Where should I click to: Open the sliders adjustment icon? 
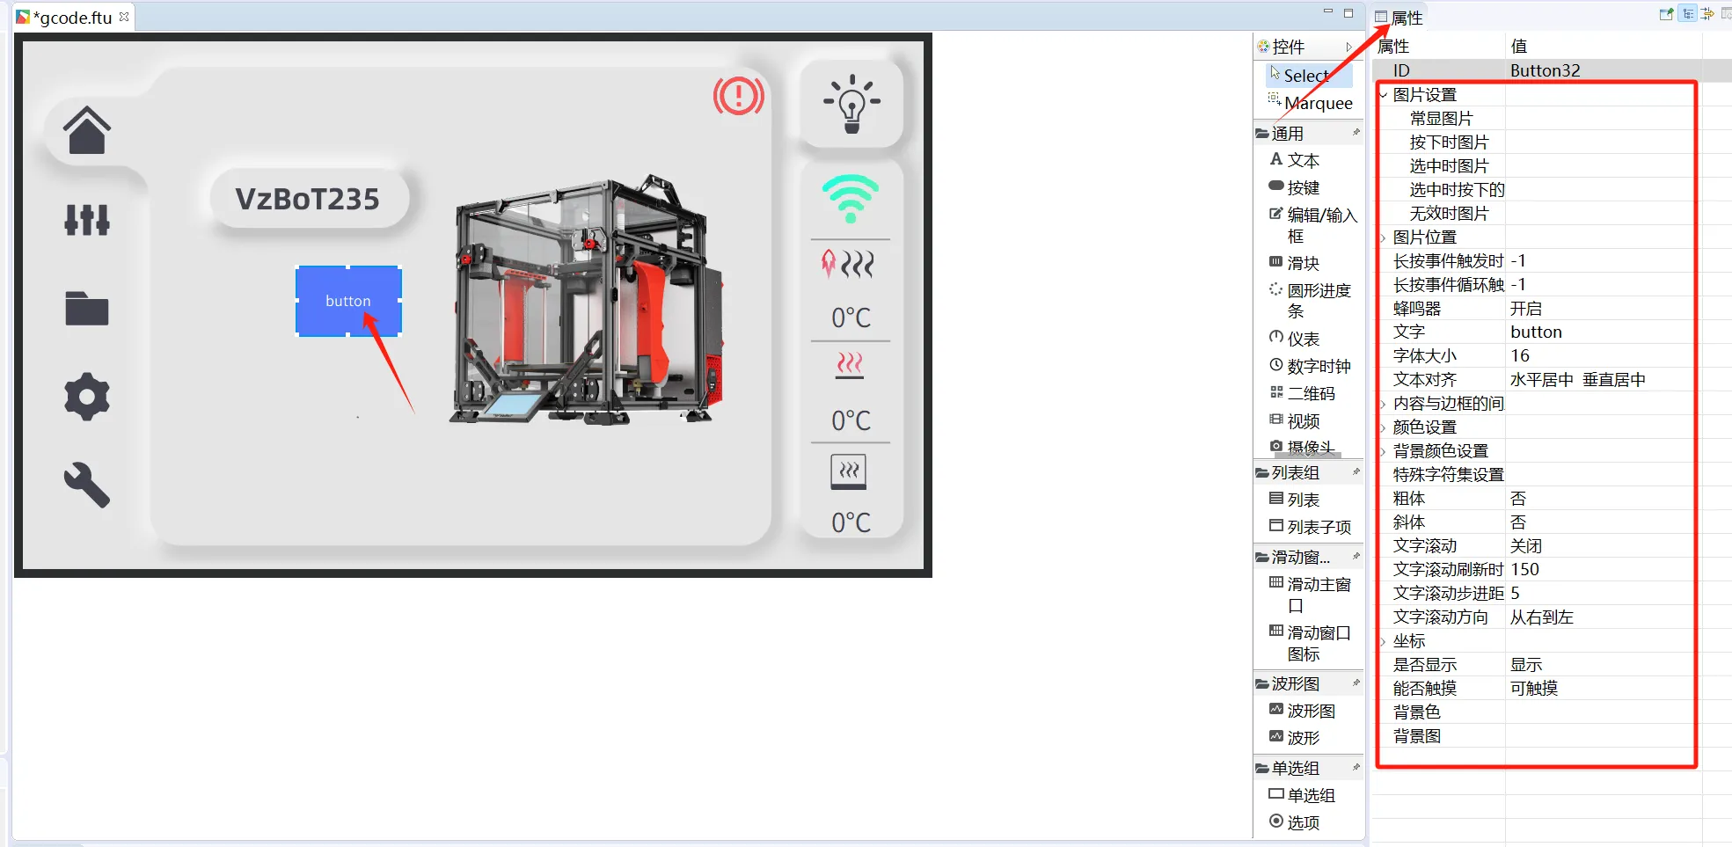click(x=87, y=219)
